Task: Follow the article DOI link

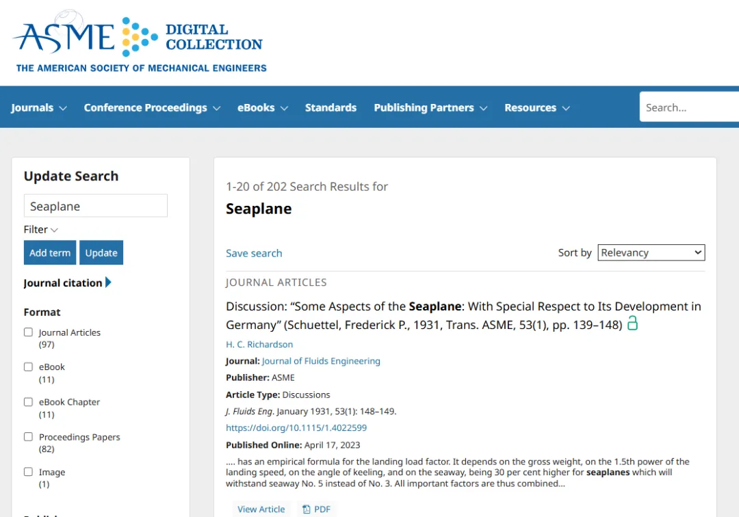Action: coord(296,428)
